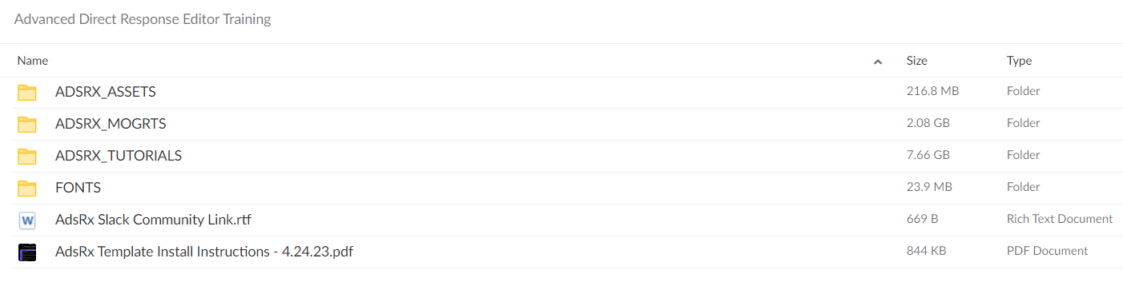This screenshot has width=1123, height=294.
Task: Open AdsRx Slack Community Link.rtf
Action: (154, 220)
